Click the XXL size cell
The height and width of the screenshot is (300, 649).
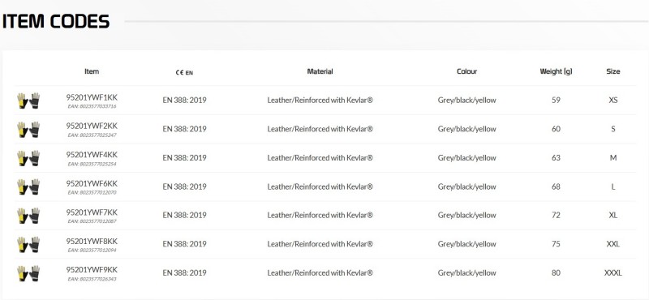click(x=613, y=244)
